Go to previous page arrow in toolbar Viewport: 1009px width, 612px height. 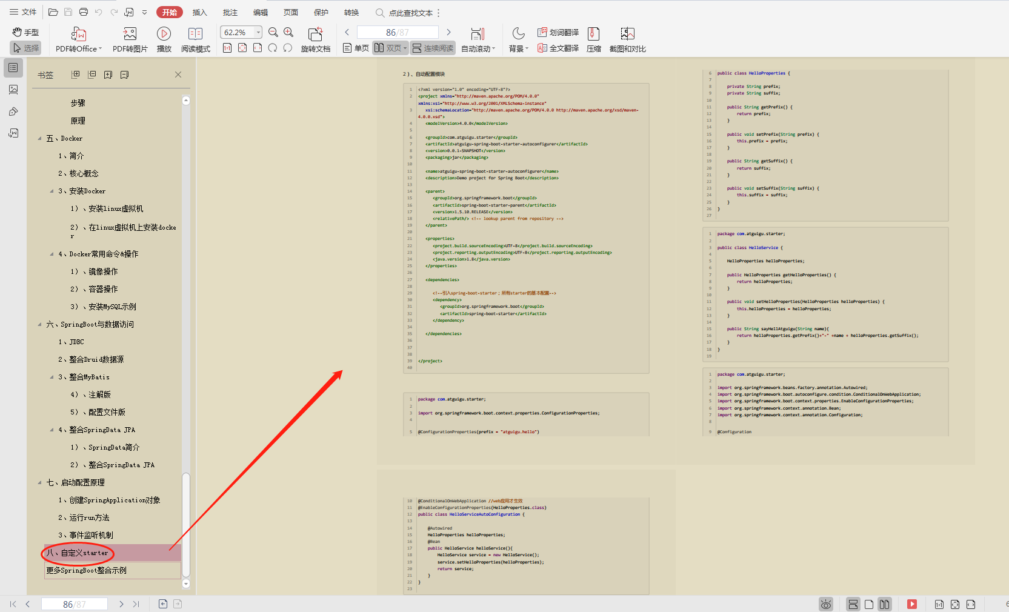(x=347, y=32)
